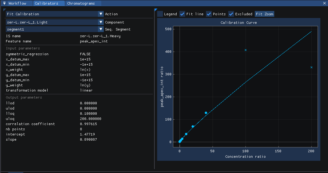Click the excluded x point at 200
The width and height of the screenshot is (328, 173).
312,67
